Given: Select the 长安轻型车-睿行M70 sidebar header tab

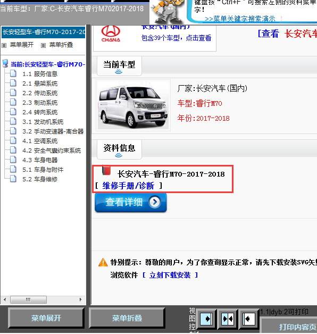Looking at the screenshot, I should coord(44,32).
